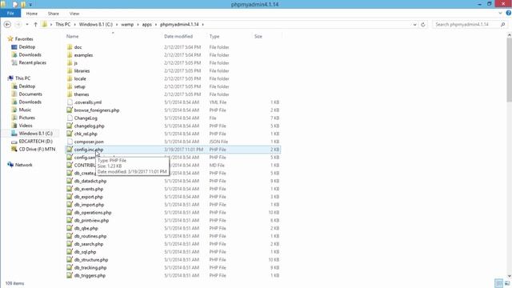Open address bar history dropdown

tap(414, 25)
